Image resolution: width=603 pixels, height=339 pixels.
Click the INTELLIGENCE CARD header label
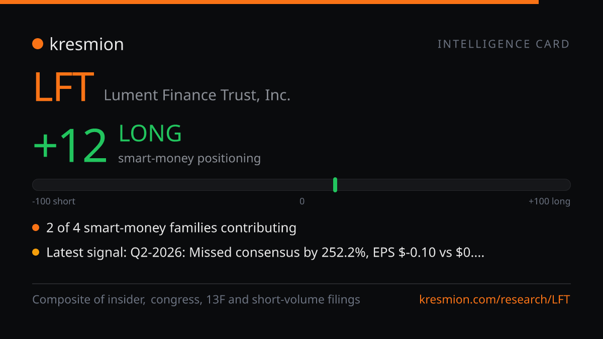coord(504,44)
